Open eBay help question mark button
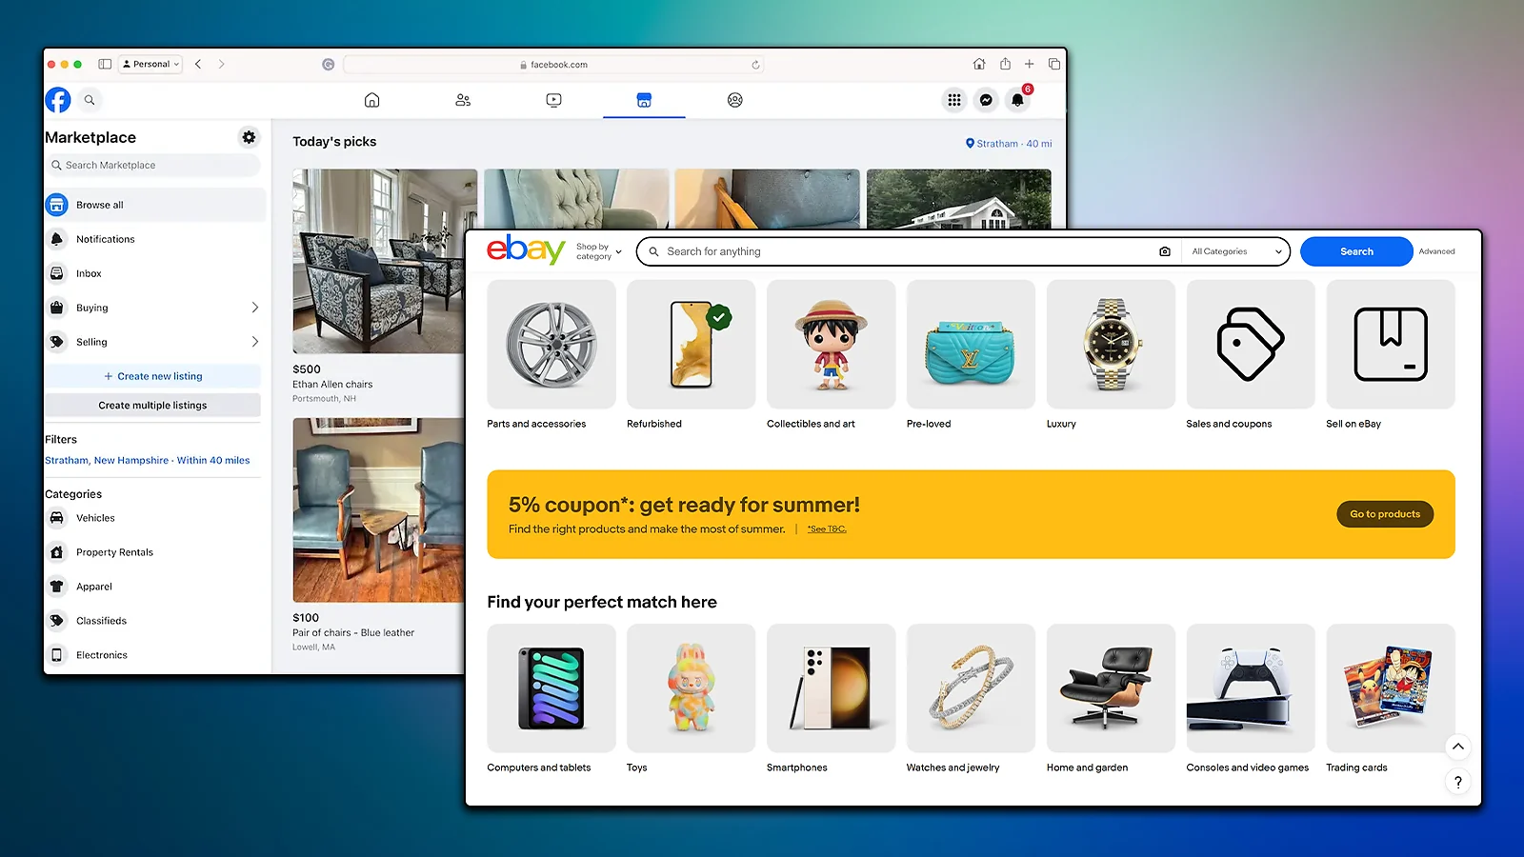The image size is (1524, 857). [x=1458, y=782]
